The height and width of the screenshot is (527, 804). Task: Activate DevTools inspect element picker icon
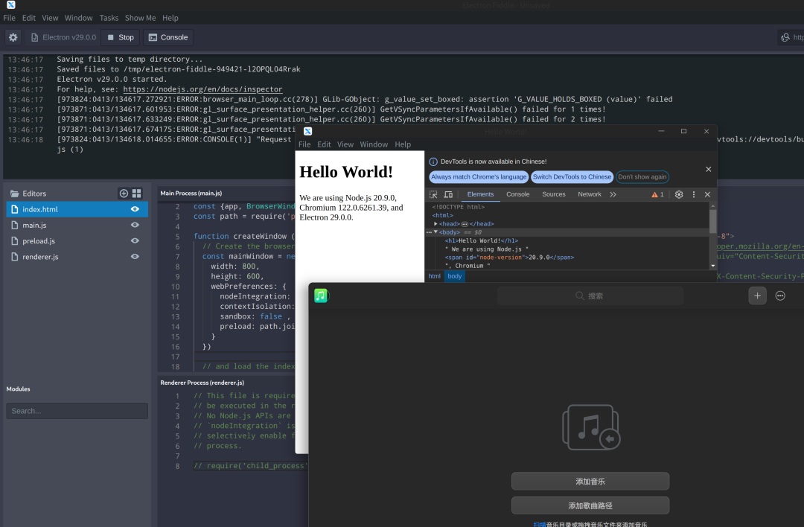point(433,195)
